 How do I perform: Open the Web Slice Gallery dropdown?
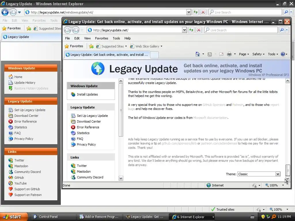(161, 46)
